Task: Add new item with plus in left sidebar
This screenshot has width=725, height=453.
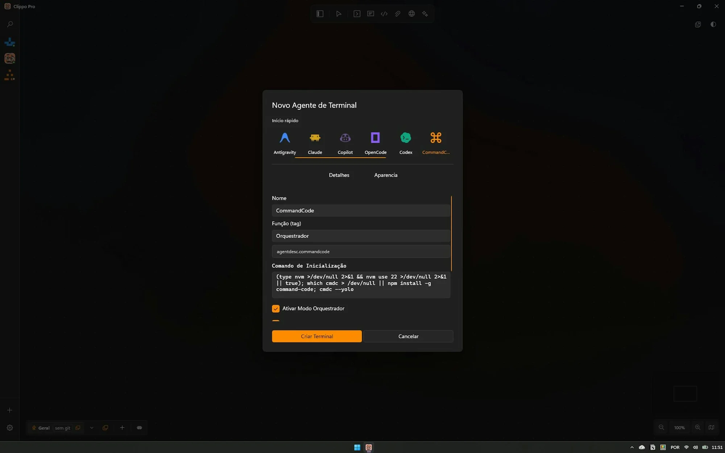Action: (10, 410)
